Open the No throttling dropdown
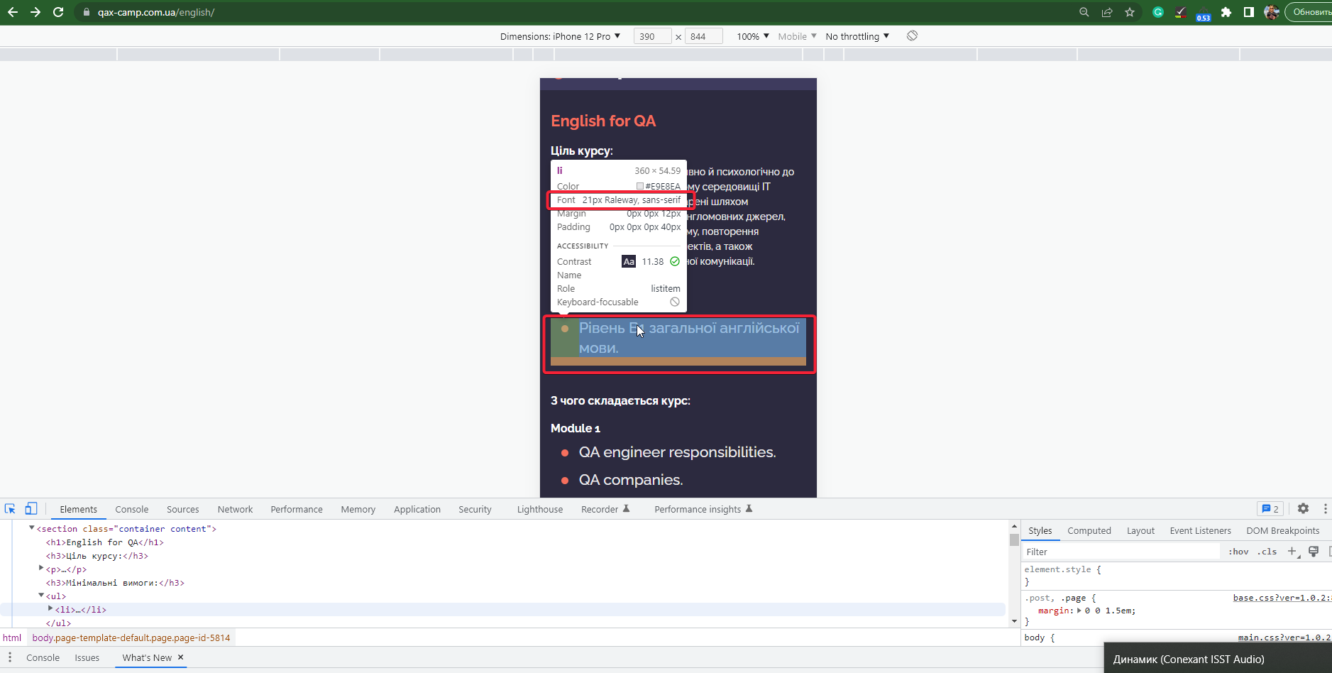The image size is (1332, 673). pos(857,35)
